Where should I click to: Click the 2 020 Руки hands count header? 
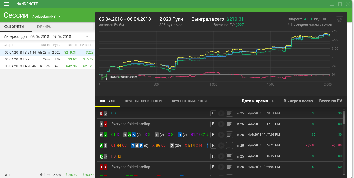click(x=171, y=19)
